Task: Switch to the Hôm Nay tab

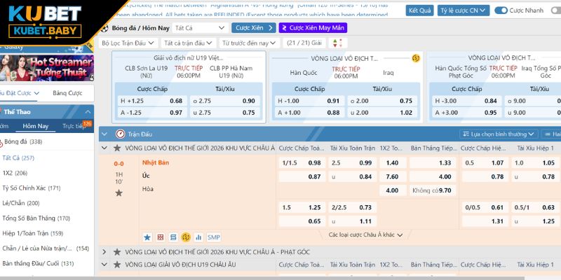Action: coord(36,126)
